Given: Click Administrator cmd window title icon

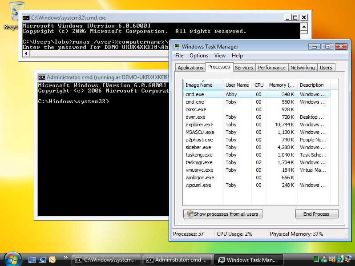Looking at the screenshot, I should 42,77.
